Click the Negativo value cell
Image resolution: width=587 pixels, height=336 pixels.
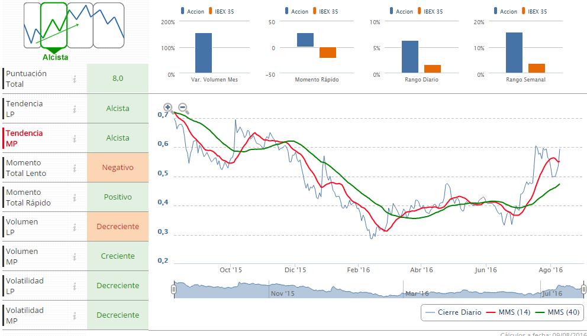(x=118, y=168)
